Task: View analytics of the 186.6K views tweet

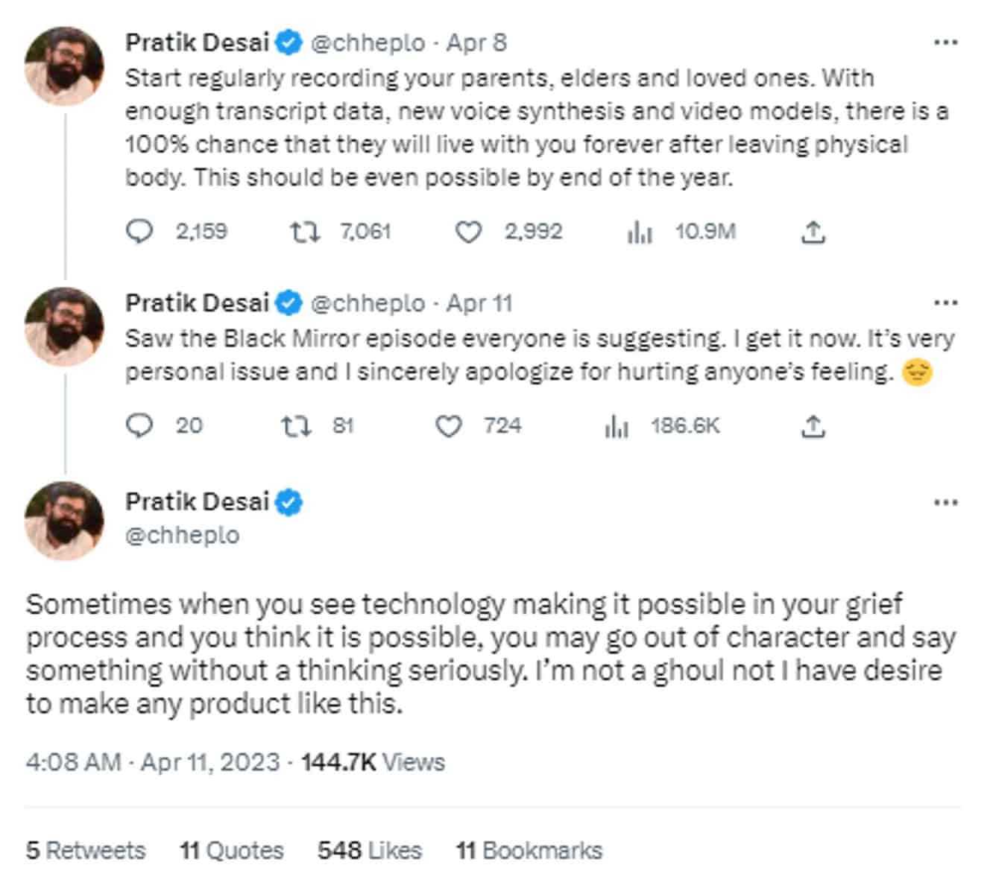Action: pos(617,426)
